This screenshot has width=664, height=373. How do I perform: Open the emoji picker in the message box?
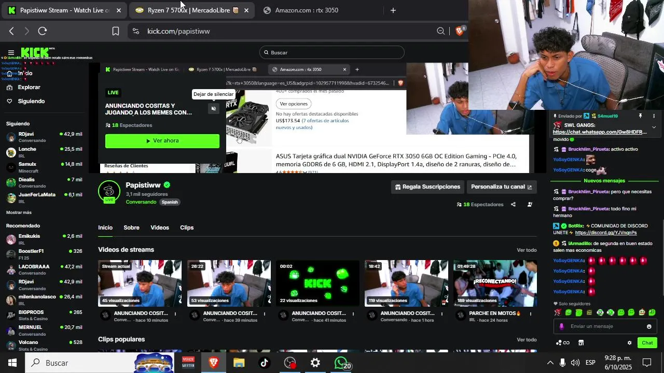click(649, 326)
